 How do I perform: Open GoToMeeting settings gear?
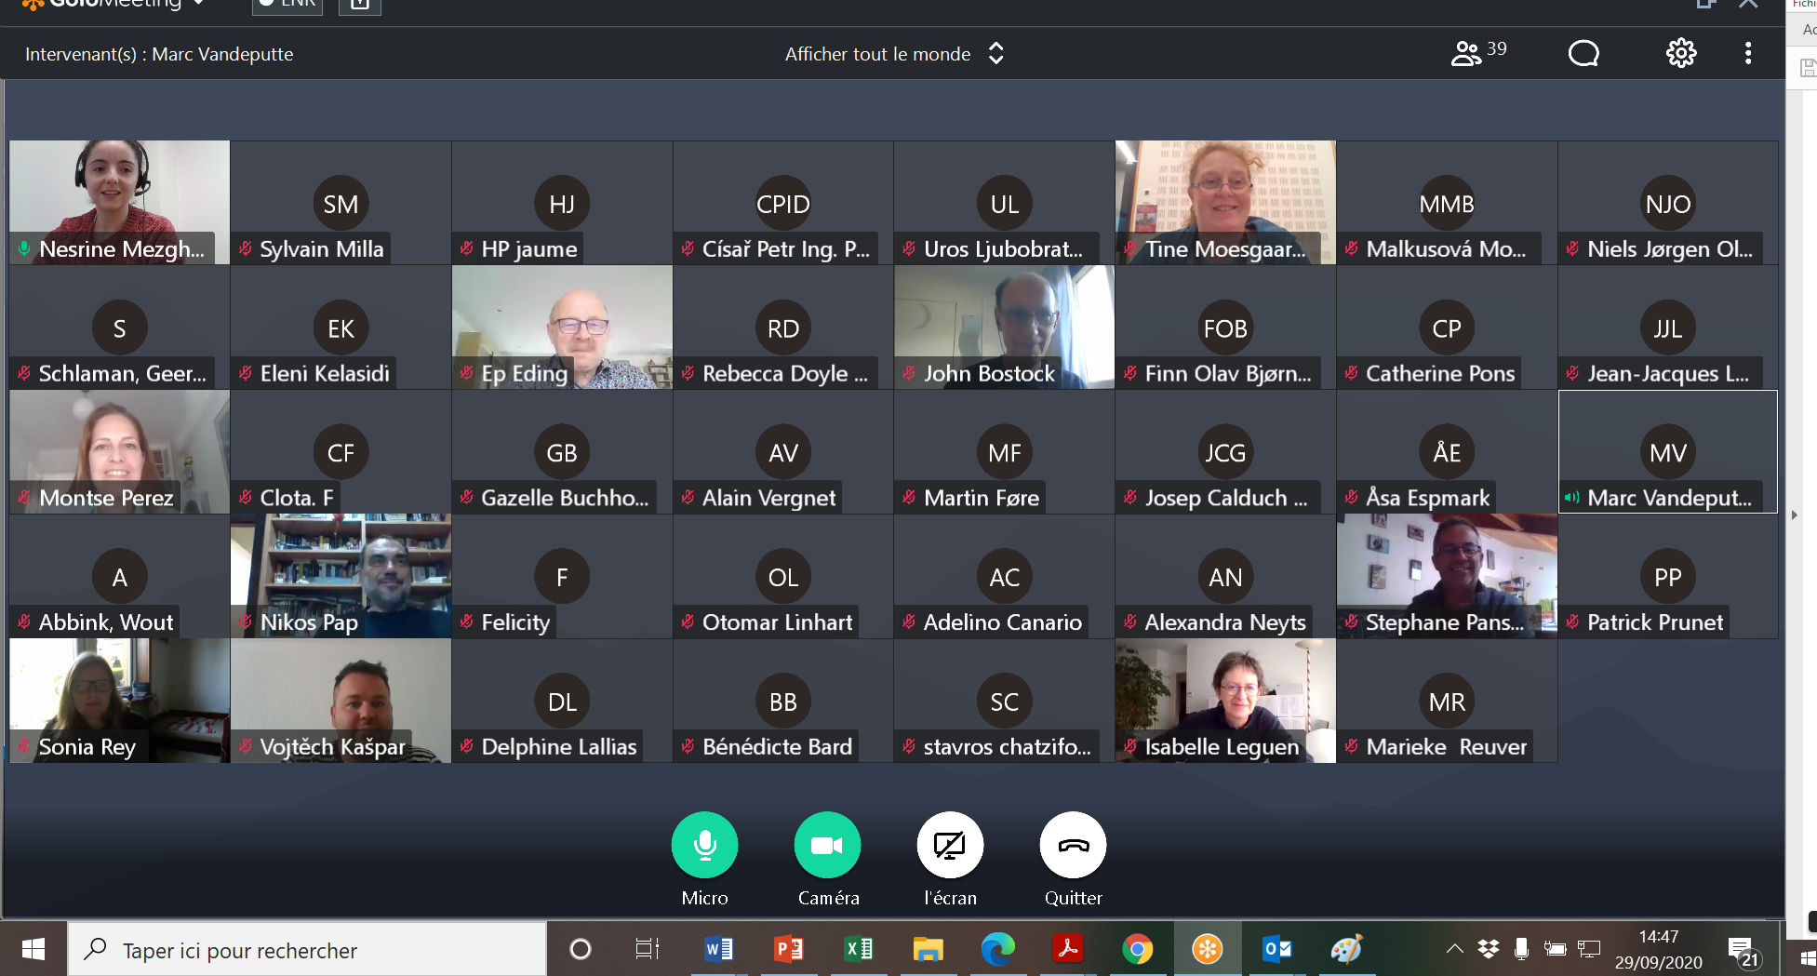point(1680,53)
